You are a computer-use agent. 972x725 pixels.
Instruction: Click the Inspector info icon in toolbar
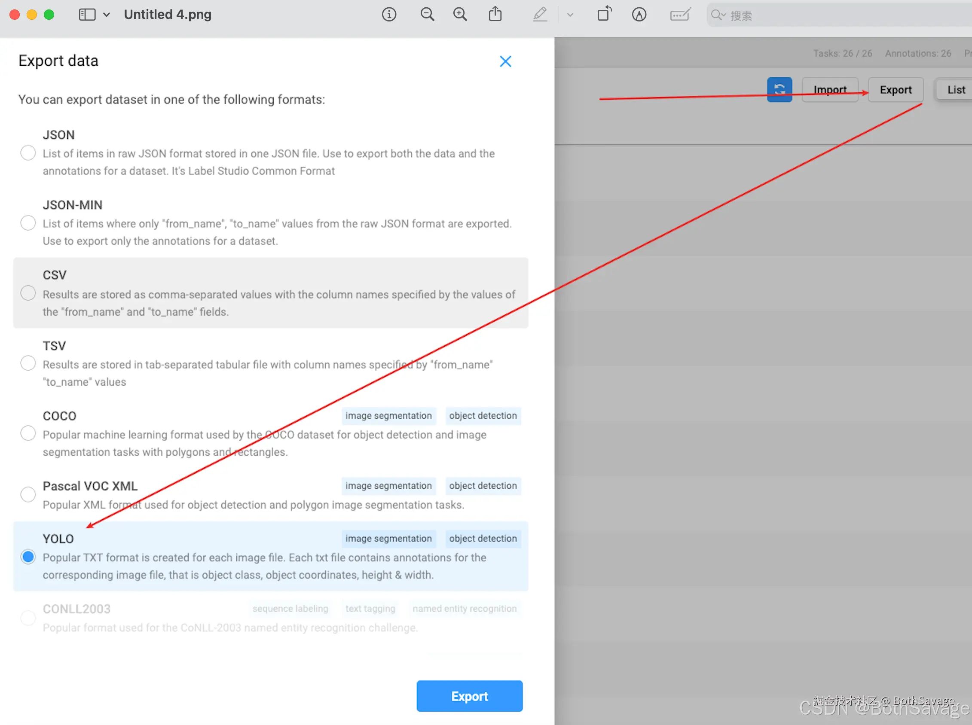(x=388, y=15)
